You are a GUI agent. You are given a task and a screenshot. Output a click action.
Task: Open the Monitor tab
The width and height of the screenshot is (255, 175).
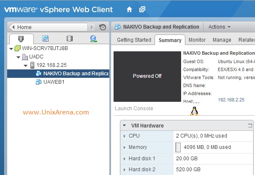(197, 40)
